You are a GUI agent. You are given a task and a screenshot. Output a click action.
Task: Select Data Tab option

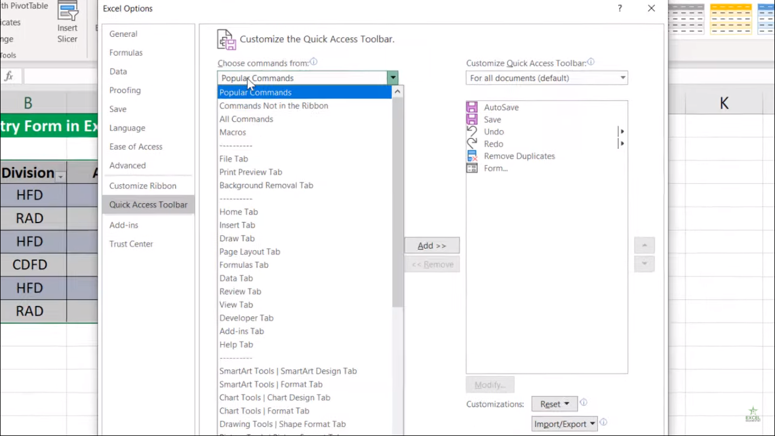click(x=305, y=278)
